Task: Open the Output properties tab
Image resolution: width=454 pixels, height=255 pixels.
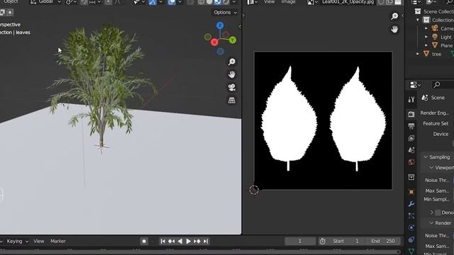Action: click(x=411, y=126)
